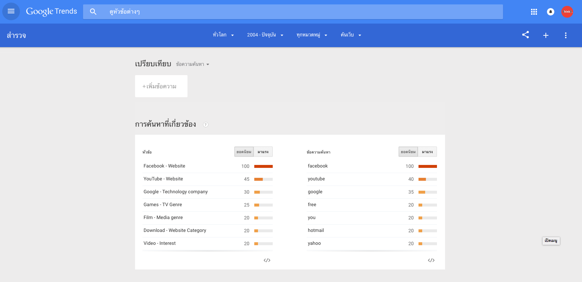Expand the ทุกหมวดหมู่ category dropdown
Screen dimensions: 582x282
[312, 35]
